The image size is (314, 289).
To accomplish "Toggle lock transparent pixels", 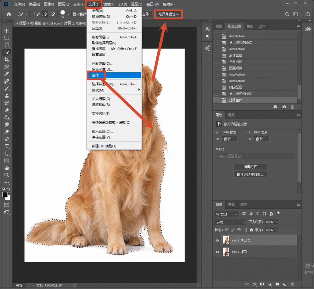I will pyautogui.click(x=227, y=230).
